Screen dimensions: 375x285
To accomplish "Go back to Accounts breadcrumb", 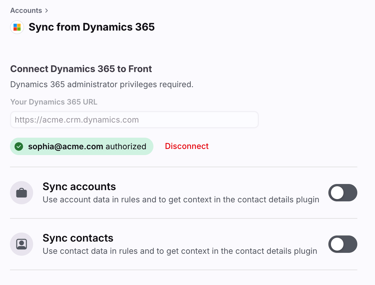I will click(x=26, y=11).
